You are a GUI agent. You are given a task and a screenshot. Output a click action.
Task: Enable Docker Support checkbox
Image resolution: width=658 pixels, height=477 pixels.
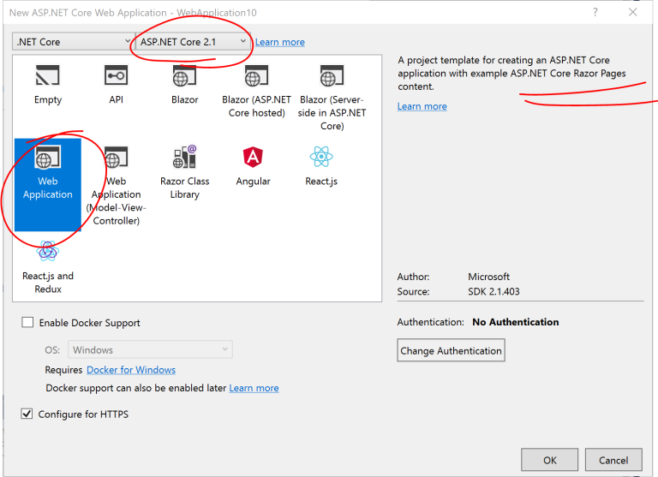point(27,322)
